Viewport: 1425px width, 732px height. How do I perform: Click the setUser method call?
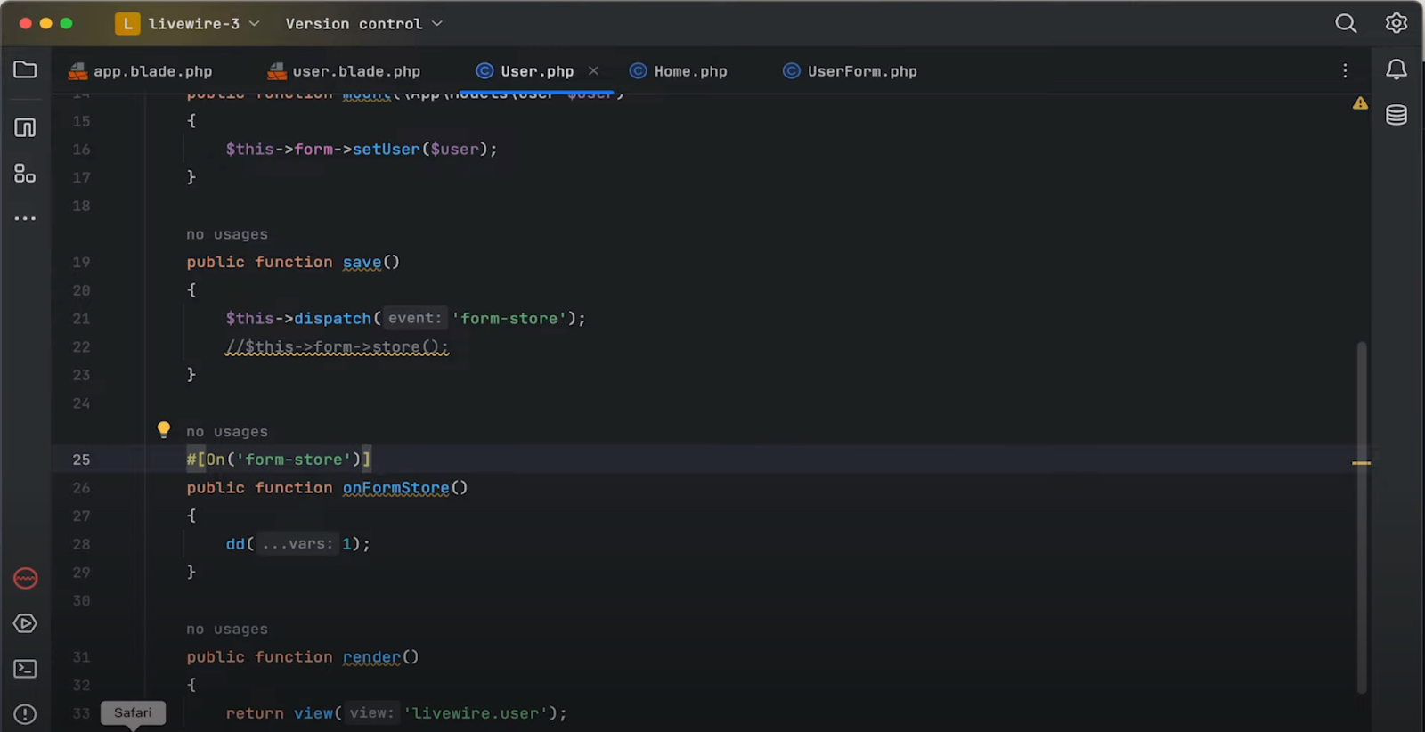(387, 149)
